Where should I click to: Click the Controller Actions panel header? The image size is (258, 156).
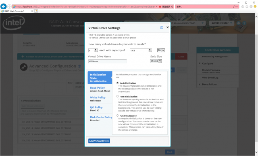(218, 50)
